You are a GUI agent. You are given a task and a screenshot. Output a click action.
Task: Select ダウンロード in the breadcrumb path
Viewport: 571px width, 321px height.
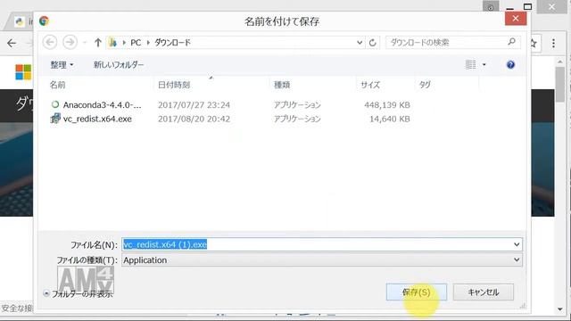[172, 43]
